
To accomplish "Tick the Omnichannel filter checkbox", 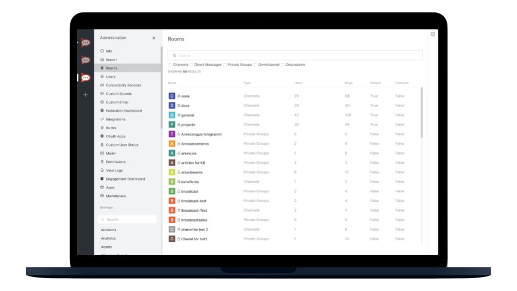I will (255, 65).
